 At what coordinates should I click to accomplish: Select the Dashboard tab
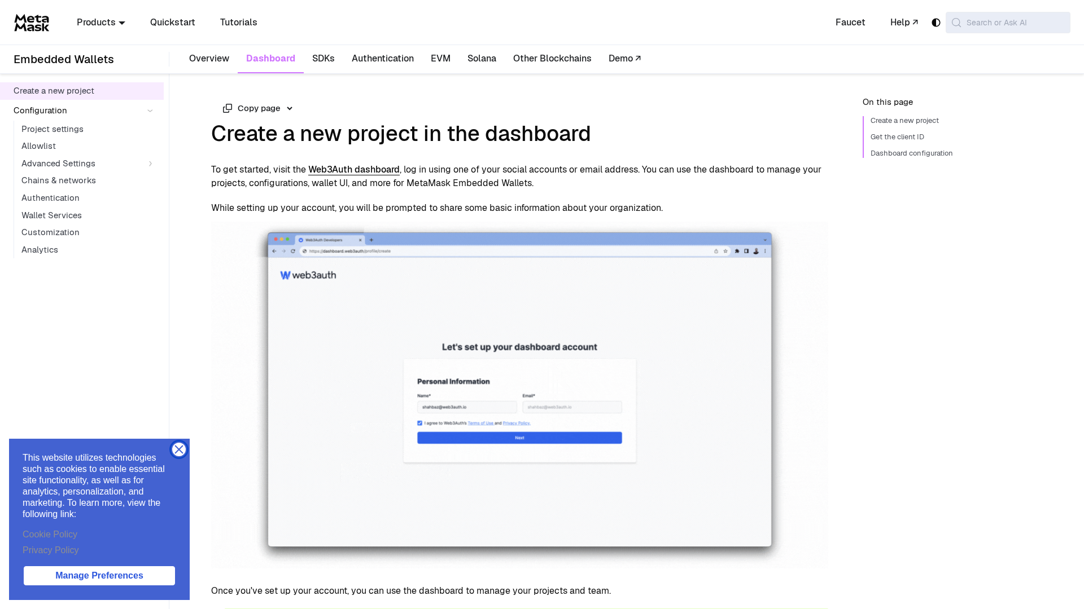pyautogui.click(x=270, y=59)
